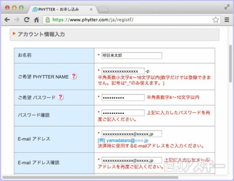Click the お名前 row label
This screenshot has width=234, height=181.
24,55
